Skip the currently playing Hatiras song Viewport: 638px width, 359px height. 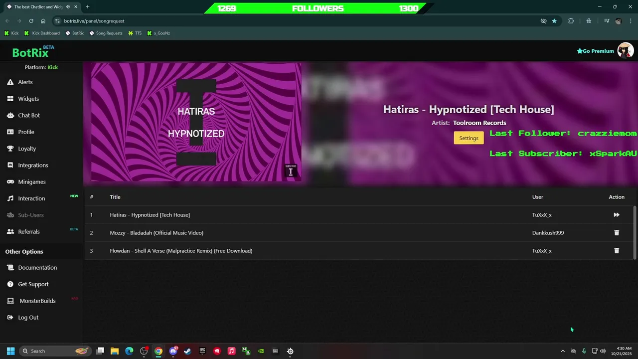coord(617,215)
